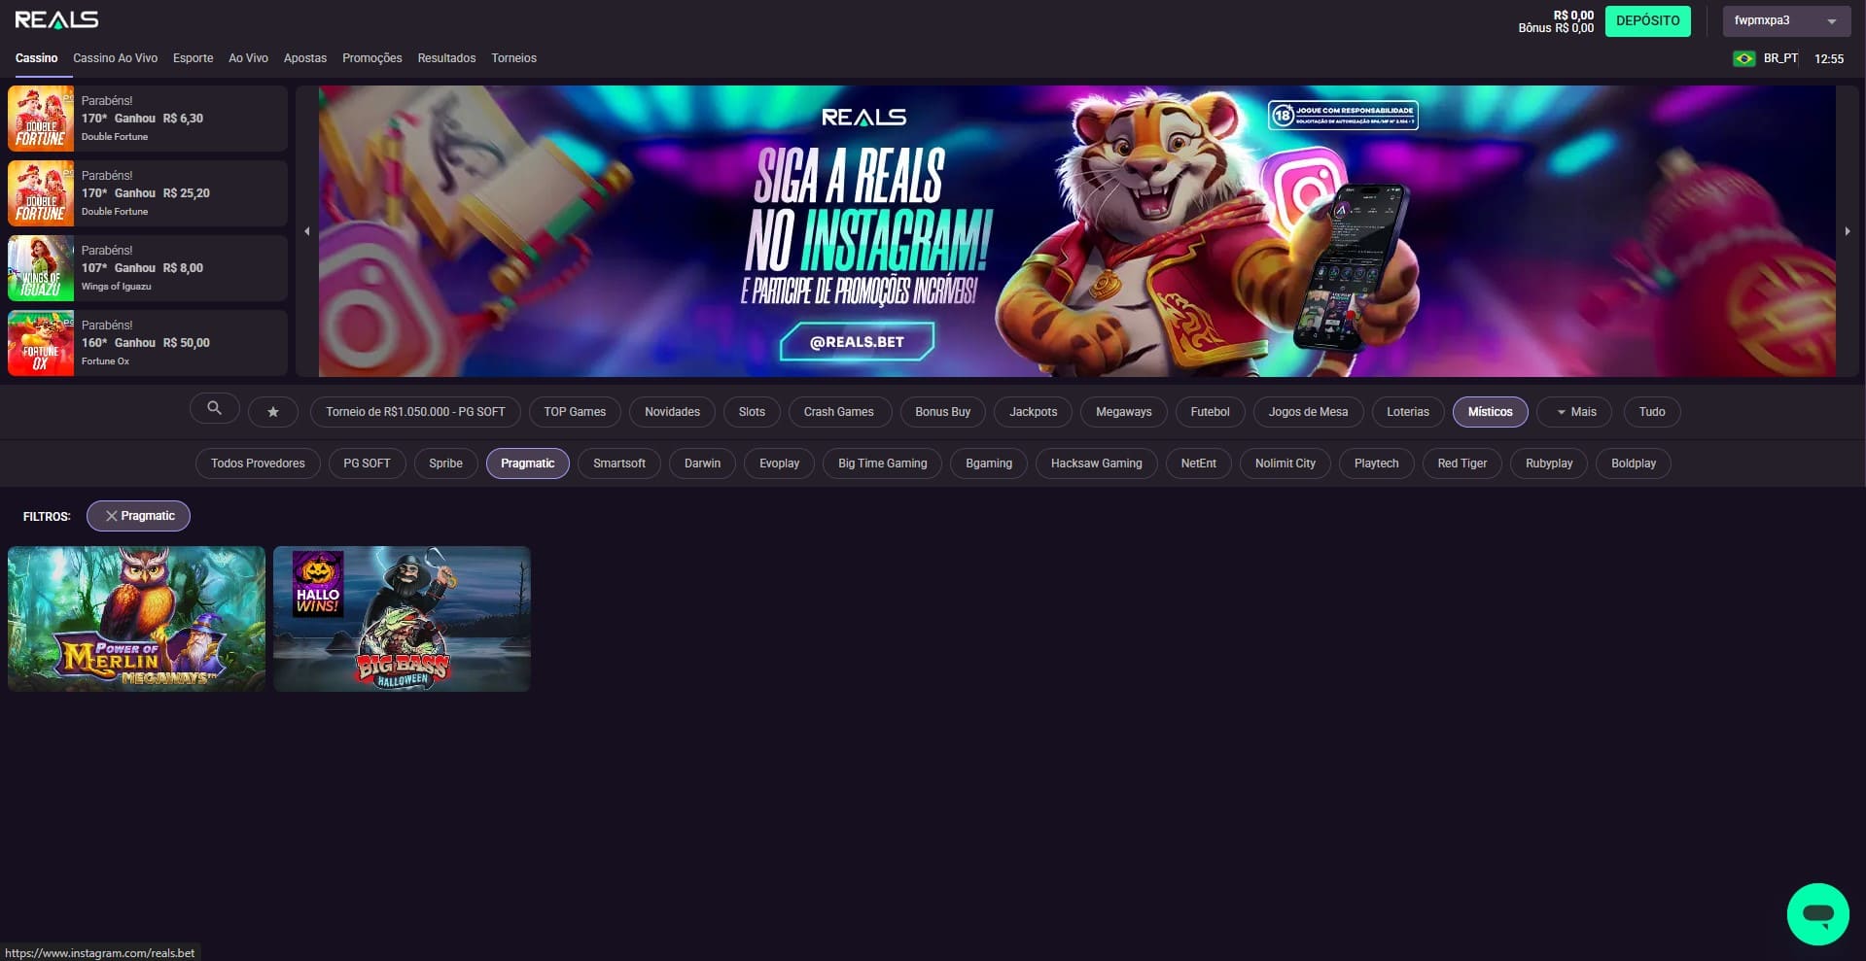Open the Fortune Ox win thumbnail
The image size is (1866, 961).
(x=41, y=343)
